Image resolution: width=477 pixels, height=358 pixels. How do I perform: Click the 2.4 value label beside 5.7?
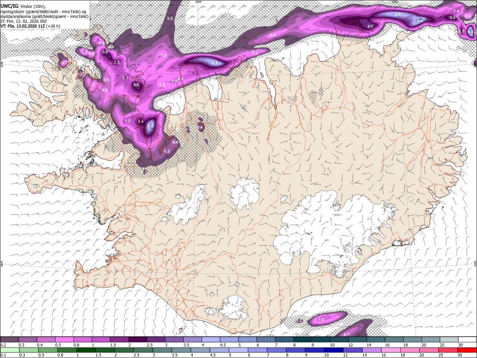[x=140, y=122]
